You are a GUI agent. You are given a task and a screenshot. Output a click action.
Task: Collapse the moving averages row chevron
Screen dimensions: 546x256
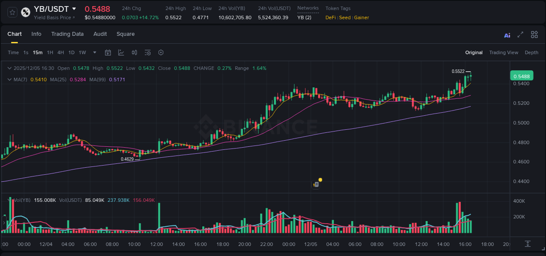pyautogui.click(x=10, y=80)
